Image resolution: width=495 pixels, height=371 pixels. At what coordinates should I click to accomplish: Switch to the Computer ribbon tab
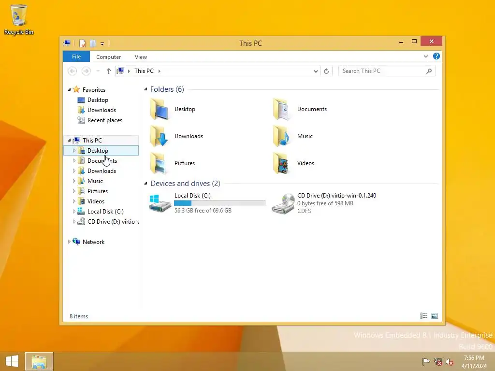coord(109,57)
